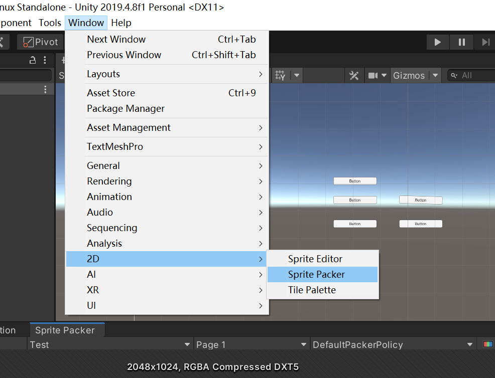Viewport: 495px width, 378px height.
Task: Expand the Audio submenu
Action: [x=167, y=212]
